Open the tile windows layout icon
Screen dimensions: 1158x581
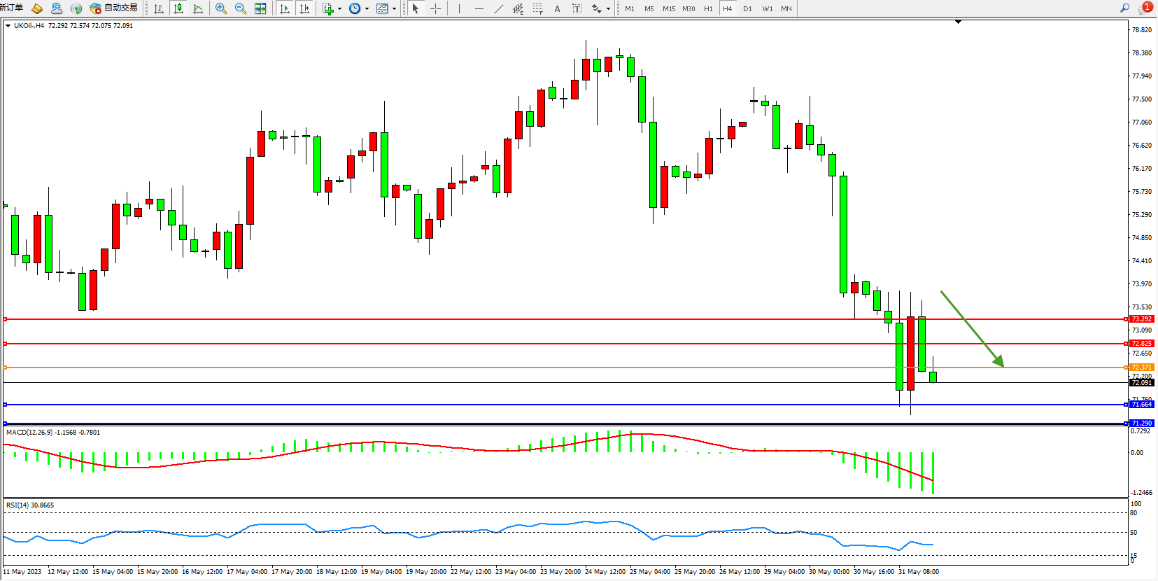tap(260, 8)
